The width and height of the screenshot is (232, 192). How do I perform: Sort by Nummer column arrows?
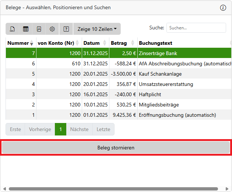(32, 43)
